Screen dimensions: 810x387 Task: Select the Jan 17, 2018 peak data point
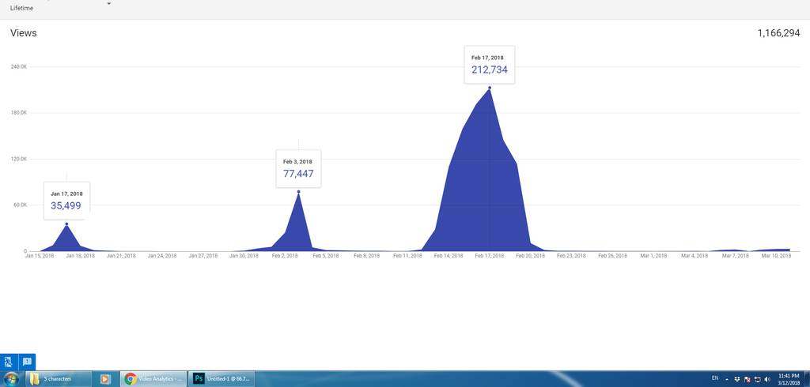[66, 224]
